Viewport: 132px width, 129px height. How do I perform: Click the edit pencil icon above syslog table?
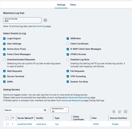click(119, 112)
